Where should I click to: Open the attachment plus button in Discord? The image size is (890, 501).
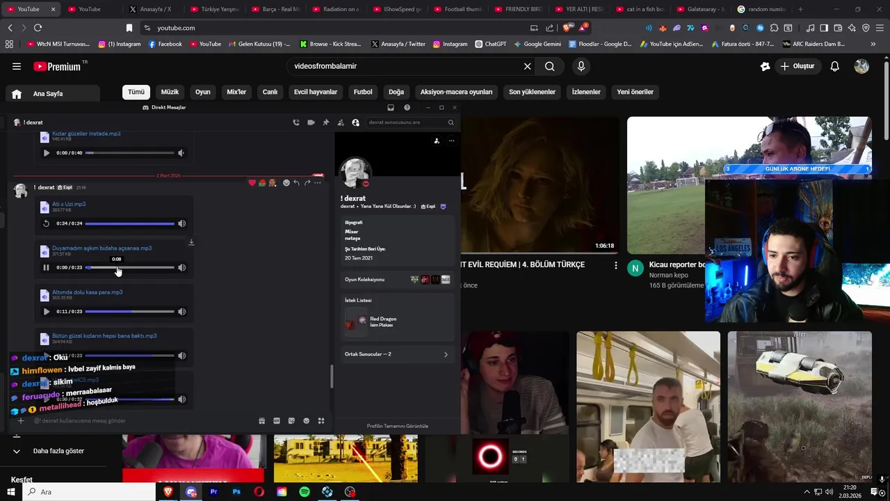(21, 421)
